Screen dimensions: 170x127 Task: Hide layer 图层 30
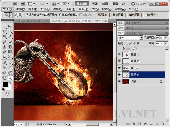pos(119,61)
